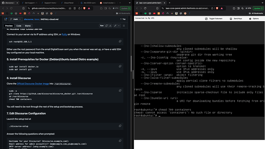Open the discourse repo breadcrumb link
Image resolution: width=265 pixels, height=149 pixels.
(28, 19)
